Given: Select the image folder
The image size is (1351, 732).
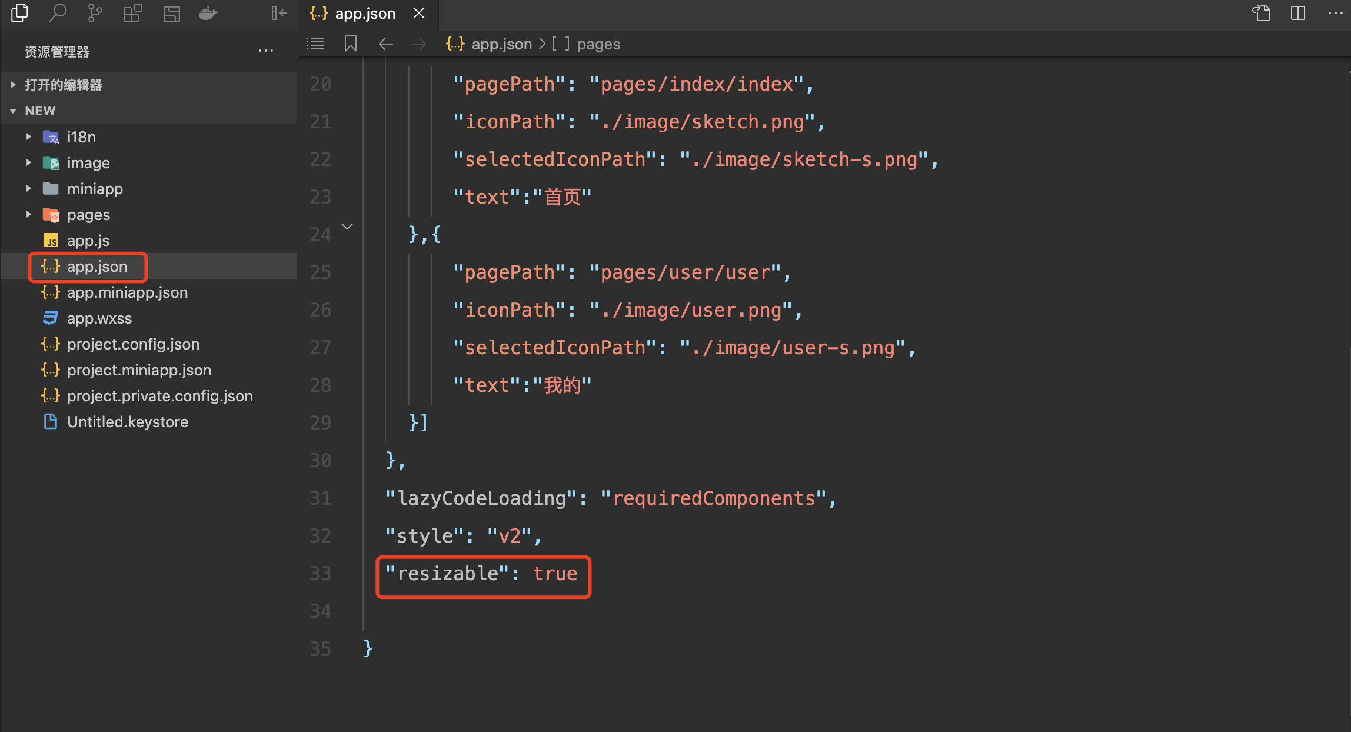Looking at the screenshot, I should [148, 162].
